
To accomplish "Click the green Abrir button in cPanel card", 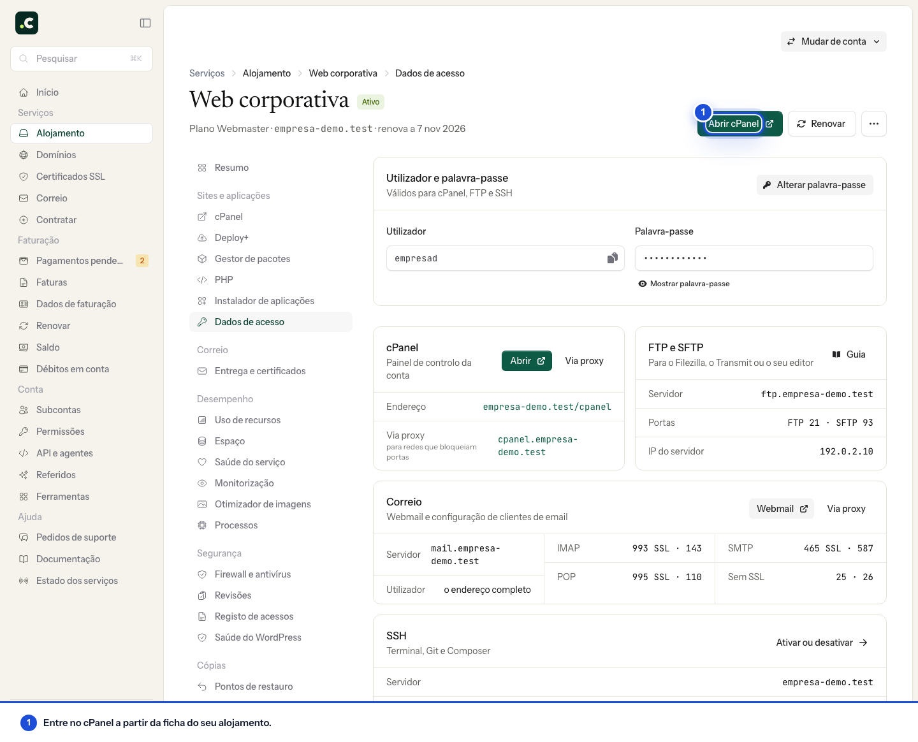I will click(x=527, y=361).
